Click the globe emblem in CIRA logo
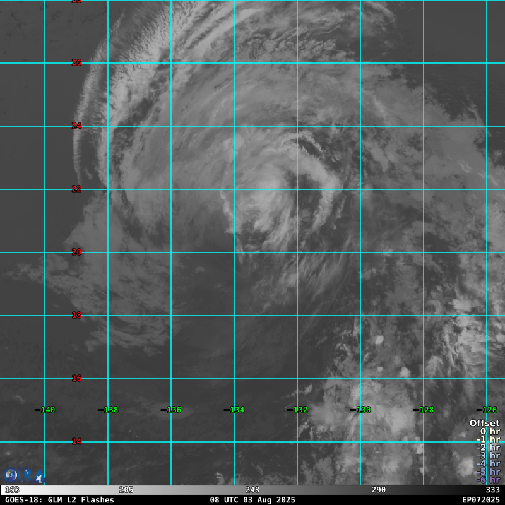 [x=11, y=475]
